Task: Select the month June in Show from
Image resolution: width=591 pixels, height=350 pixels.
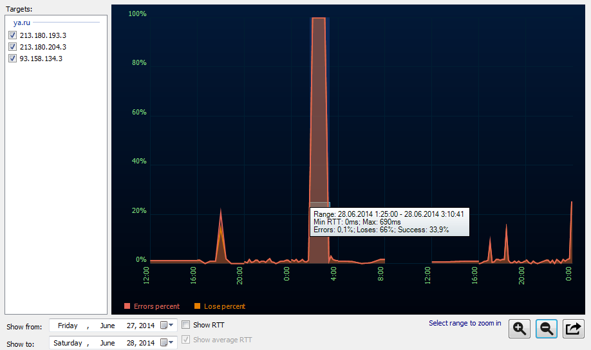Action: tap(108, 326)
